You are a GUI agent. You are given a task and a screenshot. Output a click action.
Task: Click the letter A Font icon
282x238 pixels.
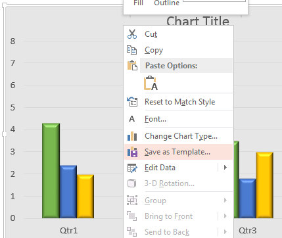[x=131, y=119]
